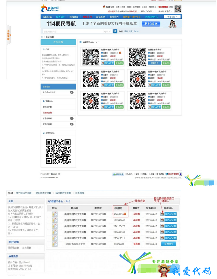Viewport: 217px width, 279px height.
Task: Click 发布新群 under 我的QQ群
Action: coord(27,248)
